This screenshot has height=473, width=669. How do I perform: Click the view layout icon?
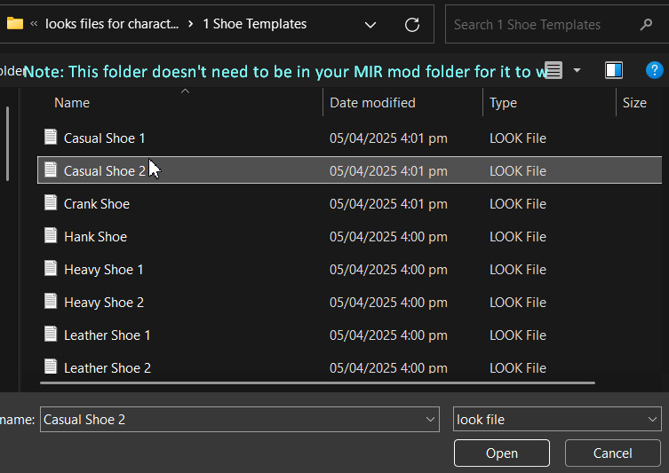[554, 70]
